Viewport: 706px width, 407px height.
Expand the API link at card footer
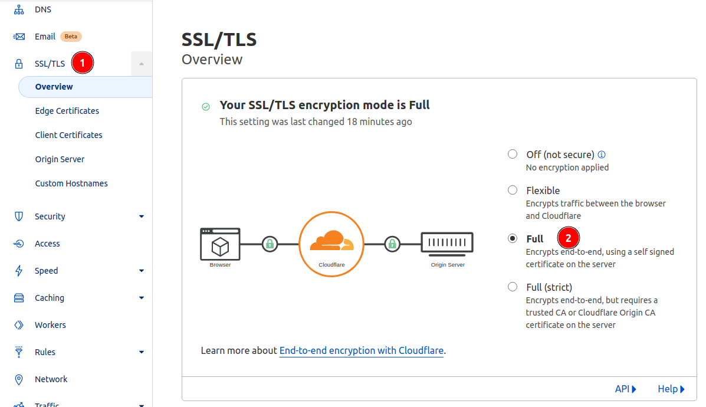625,389
